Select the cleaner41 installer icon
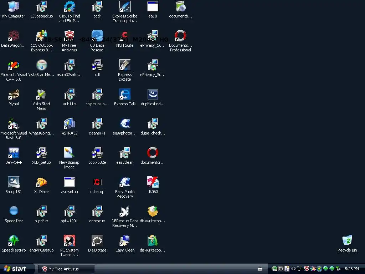Image resolution: width=365 pixels, height=274 pixels. (x=97, y=127)
